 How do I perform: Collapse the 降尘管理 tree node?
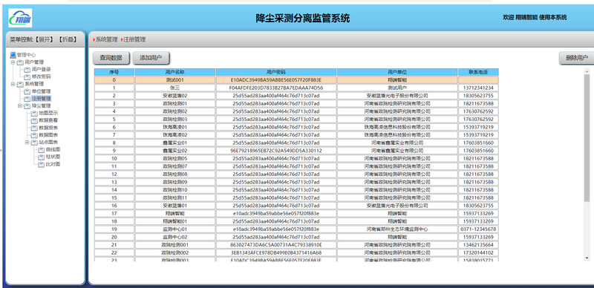[x=20, y=105]
